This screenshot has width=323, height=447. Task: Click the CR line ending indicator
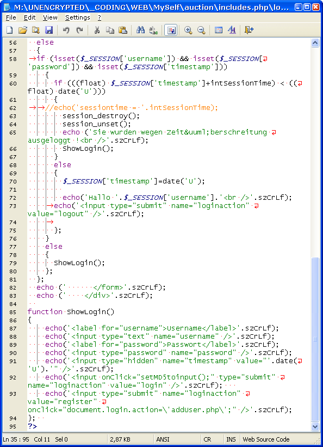[207, 439]
